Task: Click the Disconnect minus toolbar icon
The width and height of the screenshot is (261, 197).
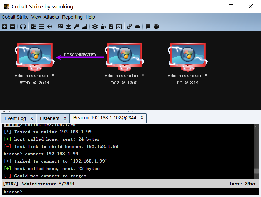Action: [13, 27]
